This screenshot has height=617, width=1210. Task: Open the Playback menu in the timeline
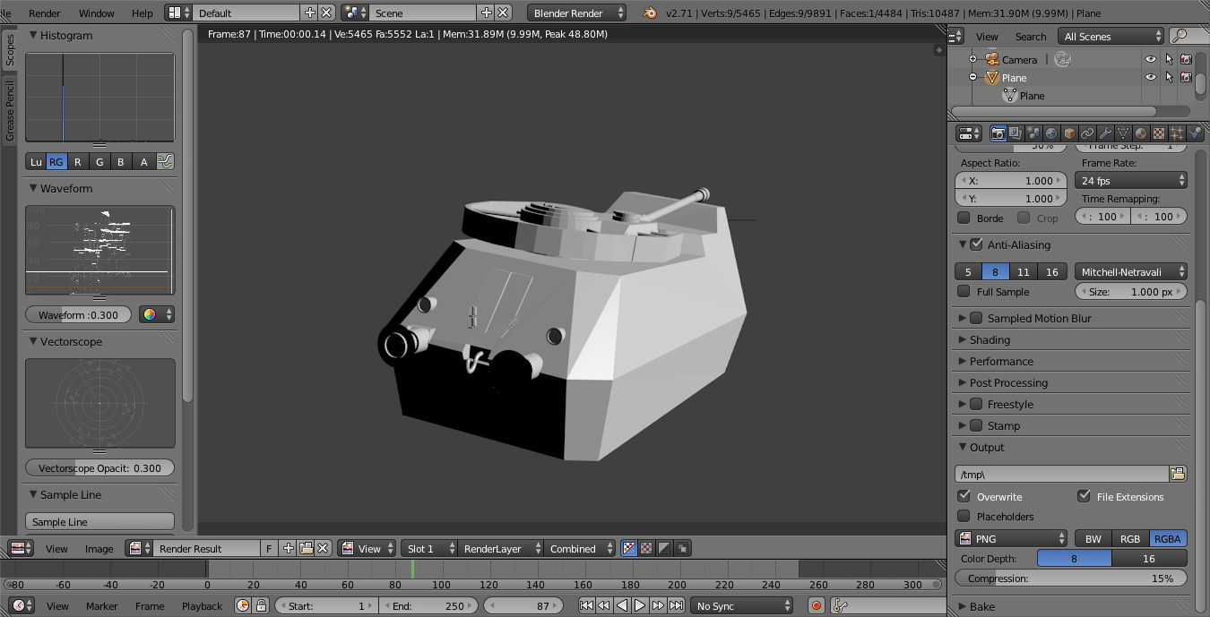[x=202, y=606]
